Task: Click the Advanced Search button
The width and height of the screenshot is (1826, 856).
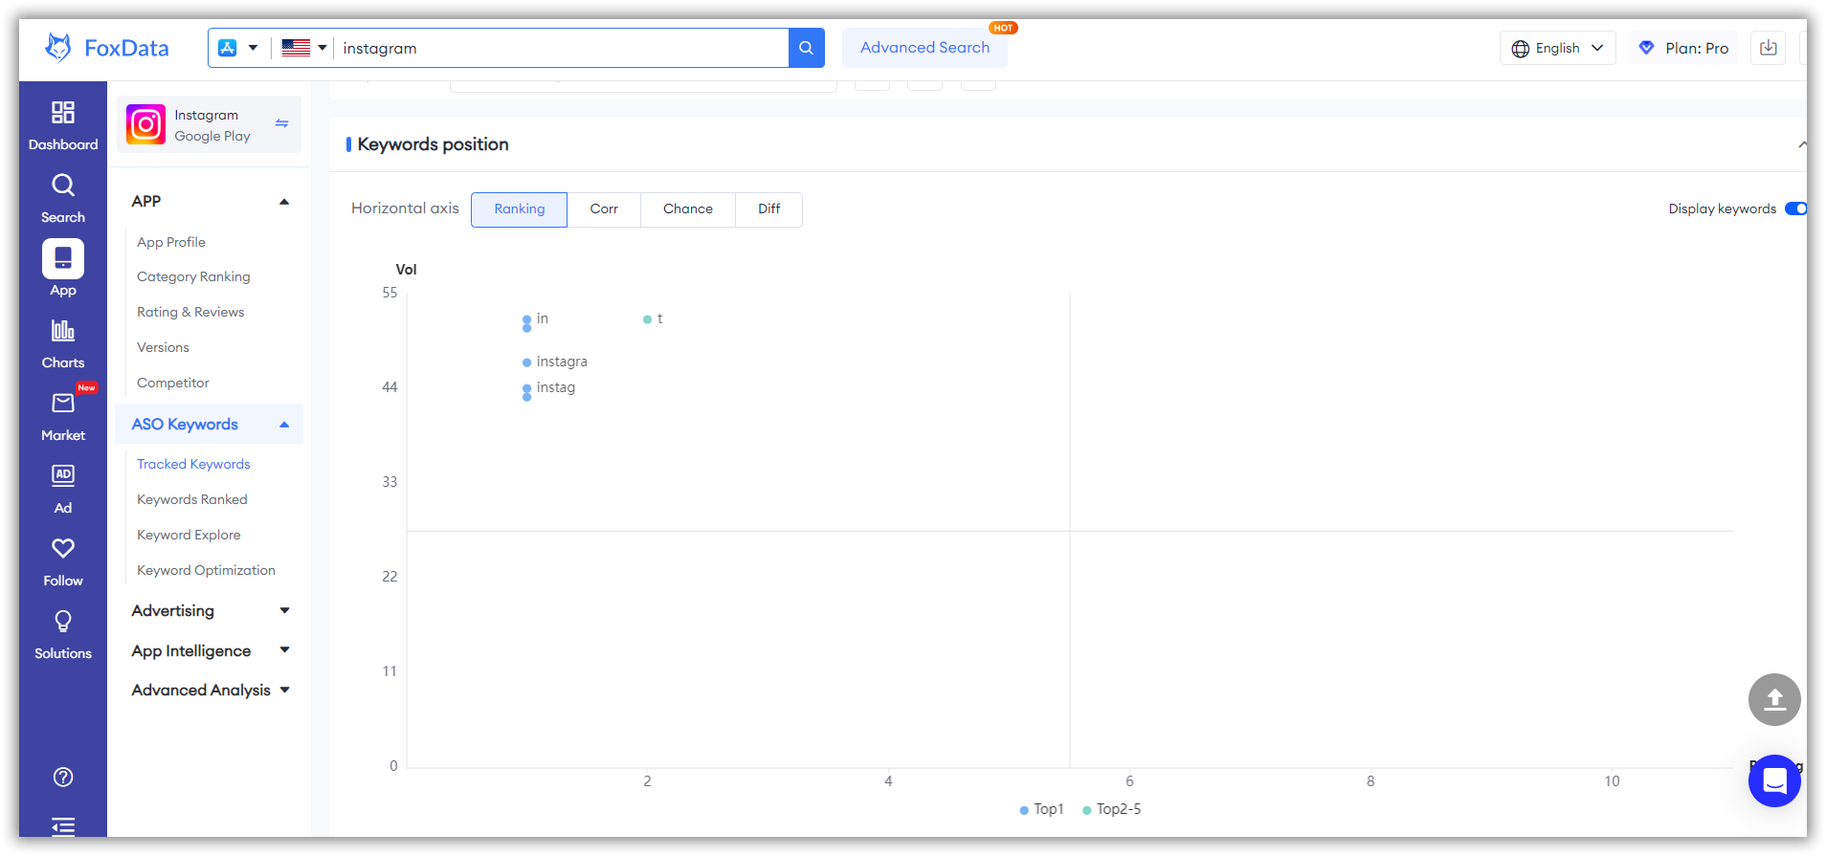Action: click(924, 48)
